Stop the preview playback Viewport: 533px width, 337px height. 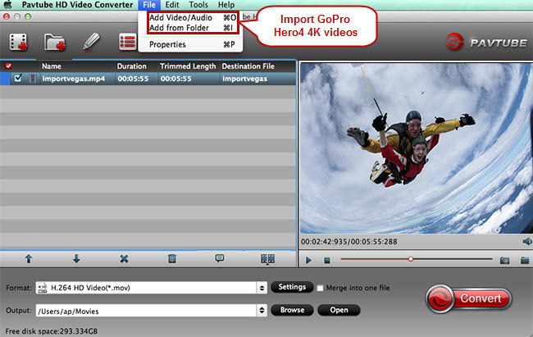(327, 261)
